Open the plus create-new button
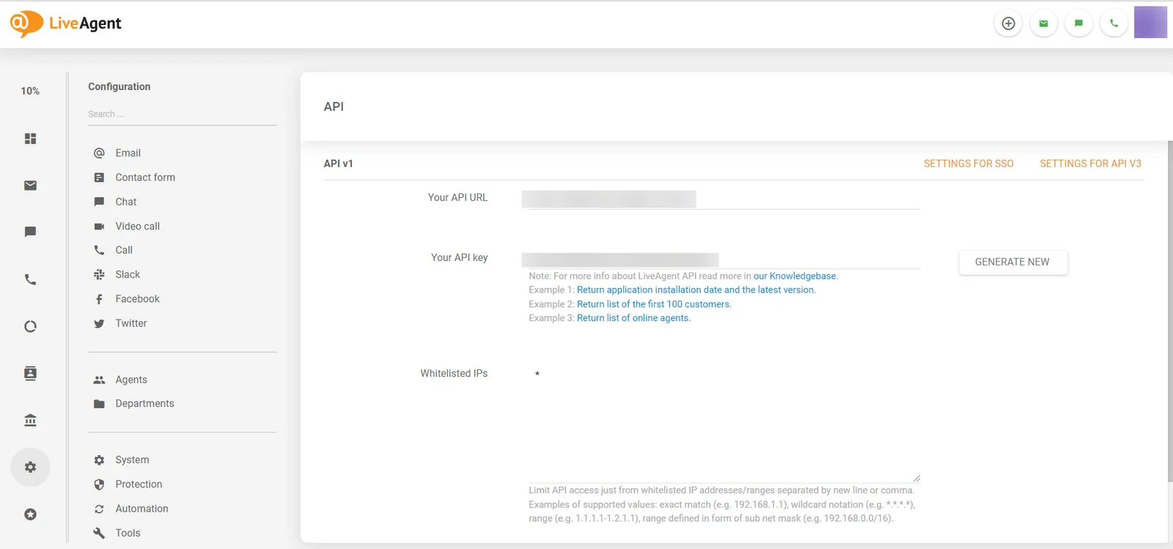Viewport: 1173px width, 549px height. [1008, 23]
